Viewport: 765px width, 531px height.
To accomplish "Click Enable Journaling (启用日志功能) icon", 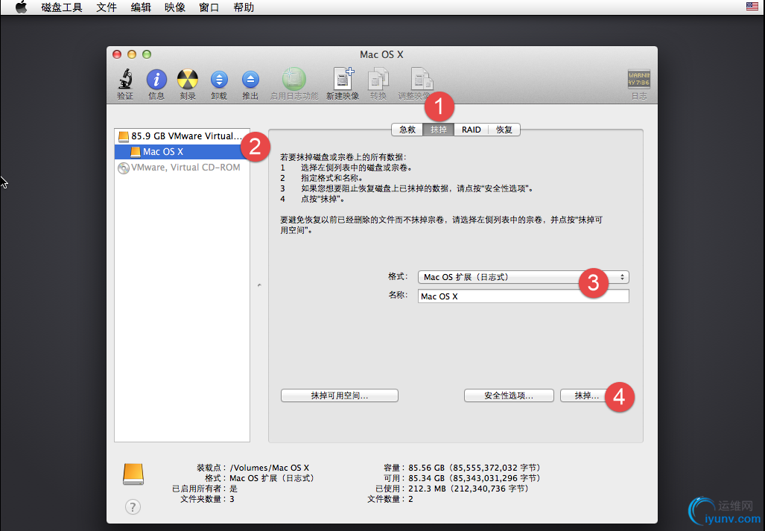I will pyautogui.click(x=294, y=79).
